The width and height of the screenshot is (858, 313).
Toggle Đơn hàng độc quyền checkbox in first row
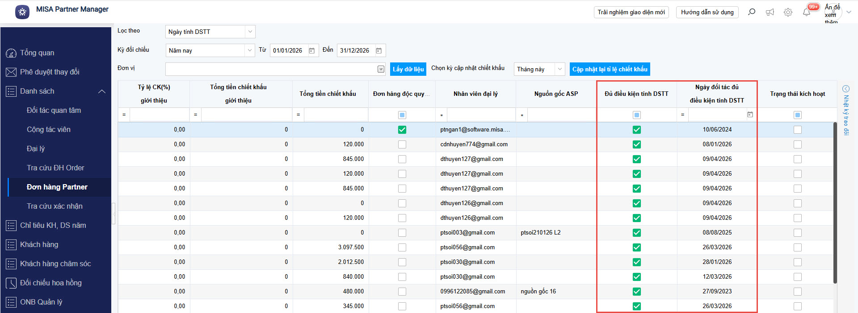(402, 130)
